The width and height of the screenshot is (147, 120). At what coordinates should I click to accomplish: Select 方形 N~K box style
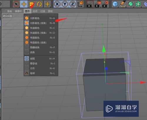pos(41,68)
